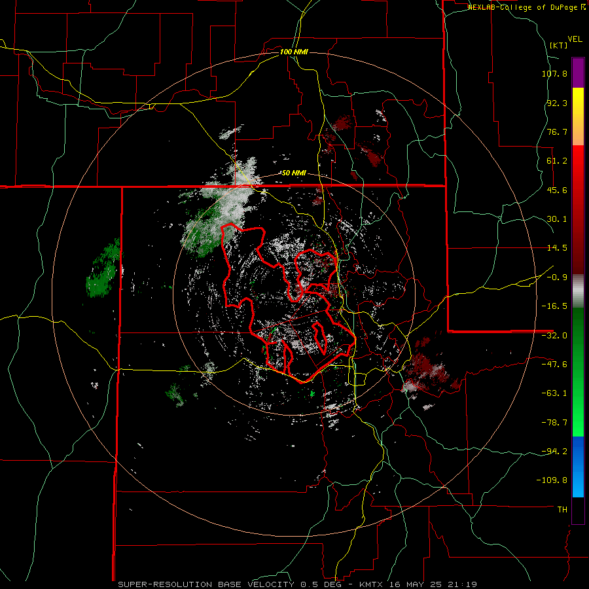Click the -16.5 legend value
This screenshot has width=589, height=589.
pos(554,306)
